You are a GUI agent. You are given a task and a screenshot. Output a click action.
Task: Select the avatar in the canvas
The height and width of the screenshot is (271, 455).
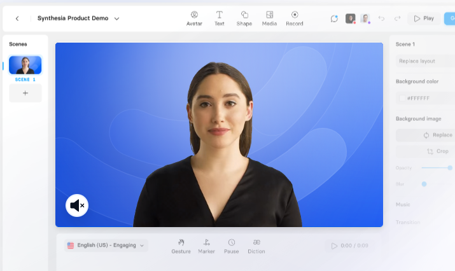coord(218,145)
